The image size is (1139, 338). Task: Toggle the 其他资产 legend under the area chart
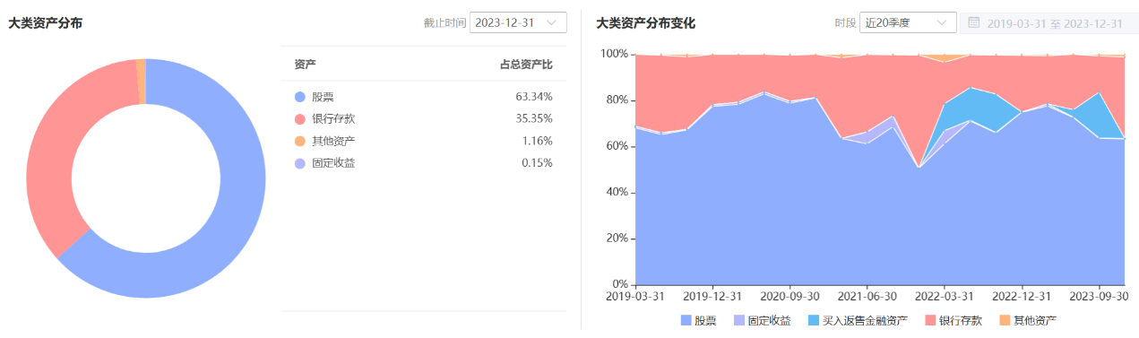pyautogui.click(x=1028, y=320)
